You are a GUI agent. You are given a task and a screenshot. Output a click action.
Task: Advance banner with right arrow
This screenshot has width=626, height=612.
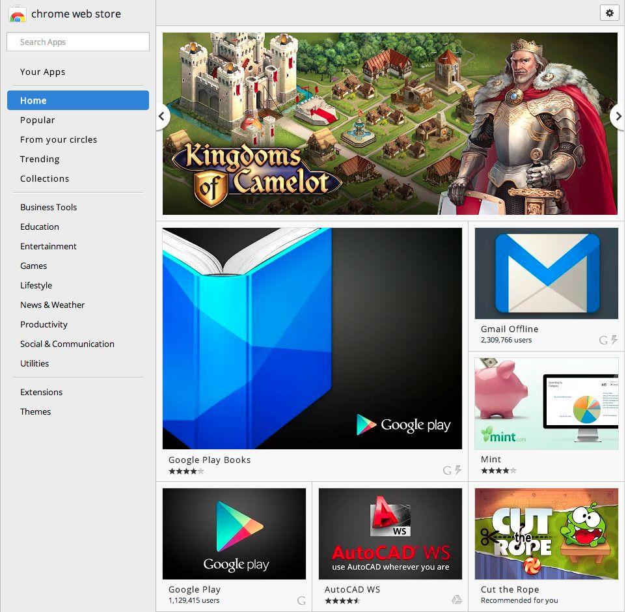[618, 117]
